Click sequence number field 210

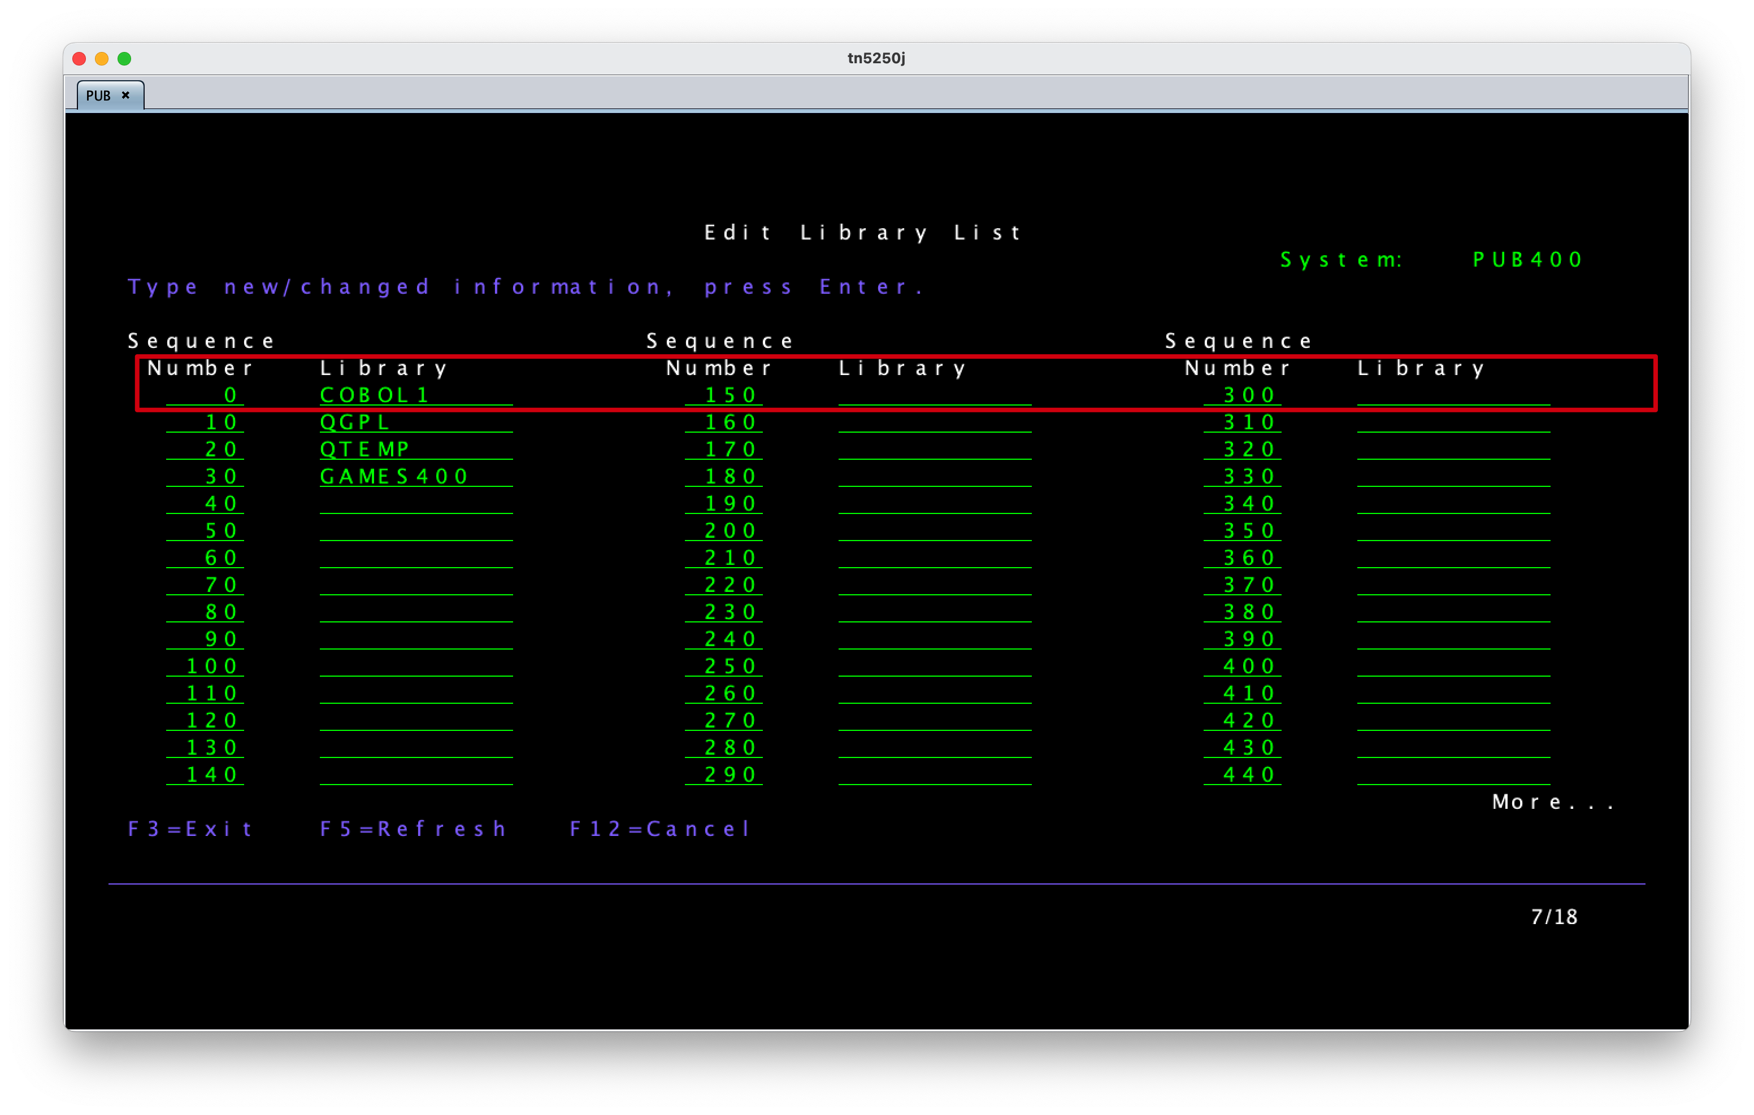coord(723,558)
